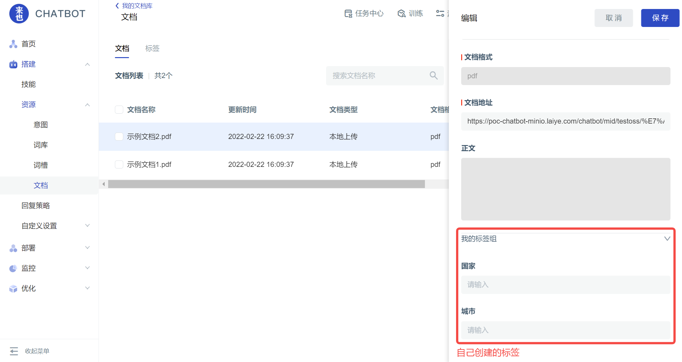
Task: Click the 国家 tag input field
Action: point(565,285)
